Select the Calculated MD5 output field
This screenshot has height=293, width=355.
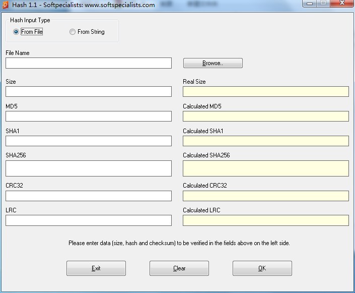tap(265, 116)
